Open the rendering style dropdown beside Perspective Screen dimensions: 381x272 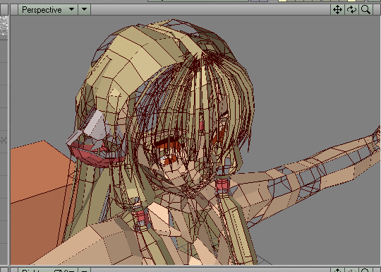coord(85,10)
